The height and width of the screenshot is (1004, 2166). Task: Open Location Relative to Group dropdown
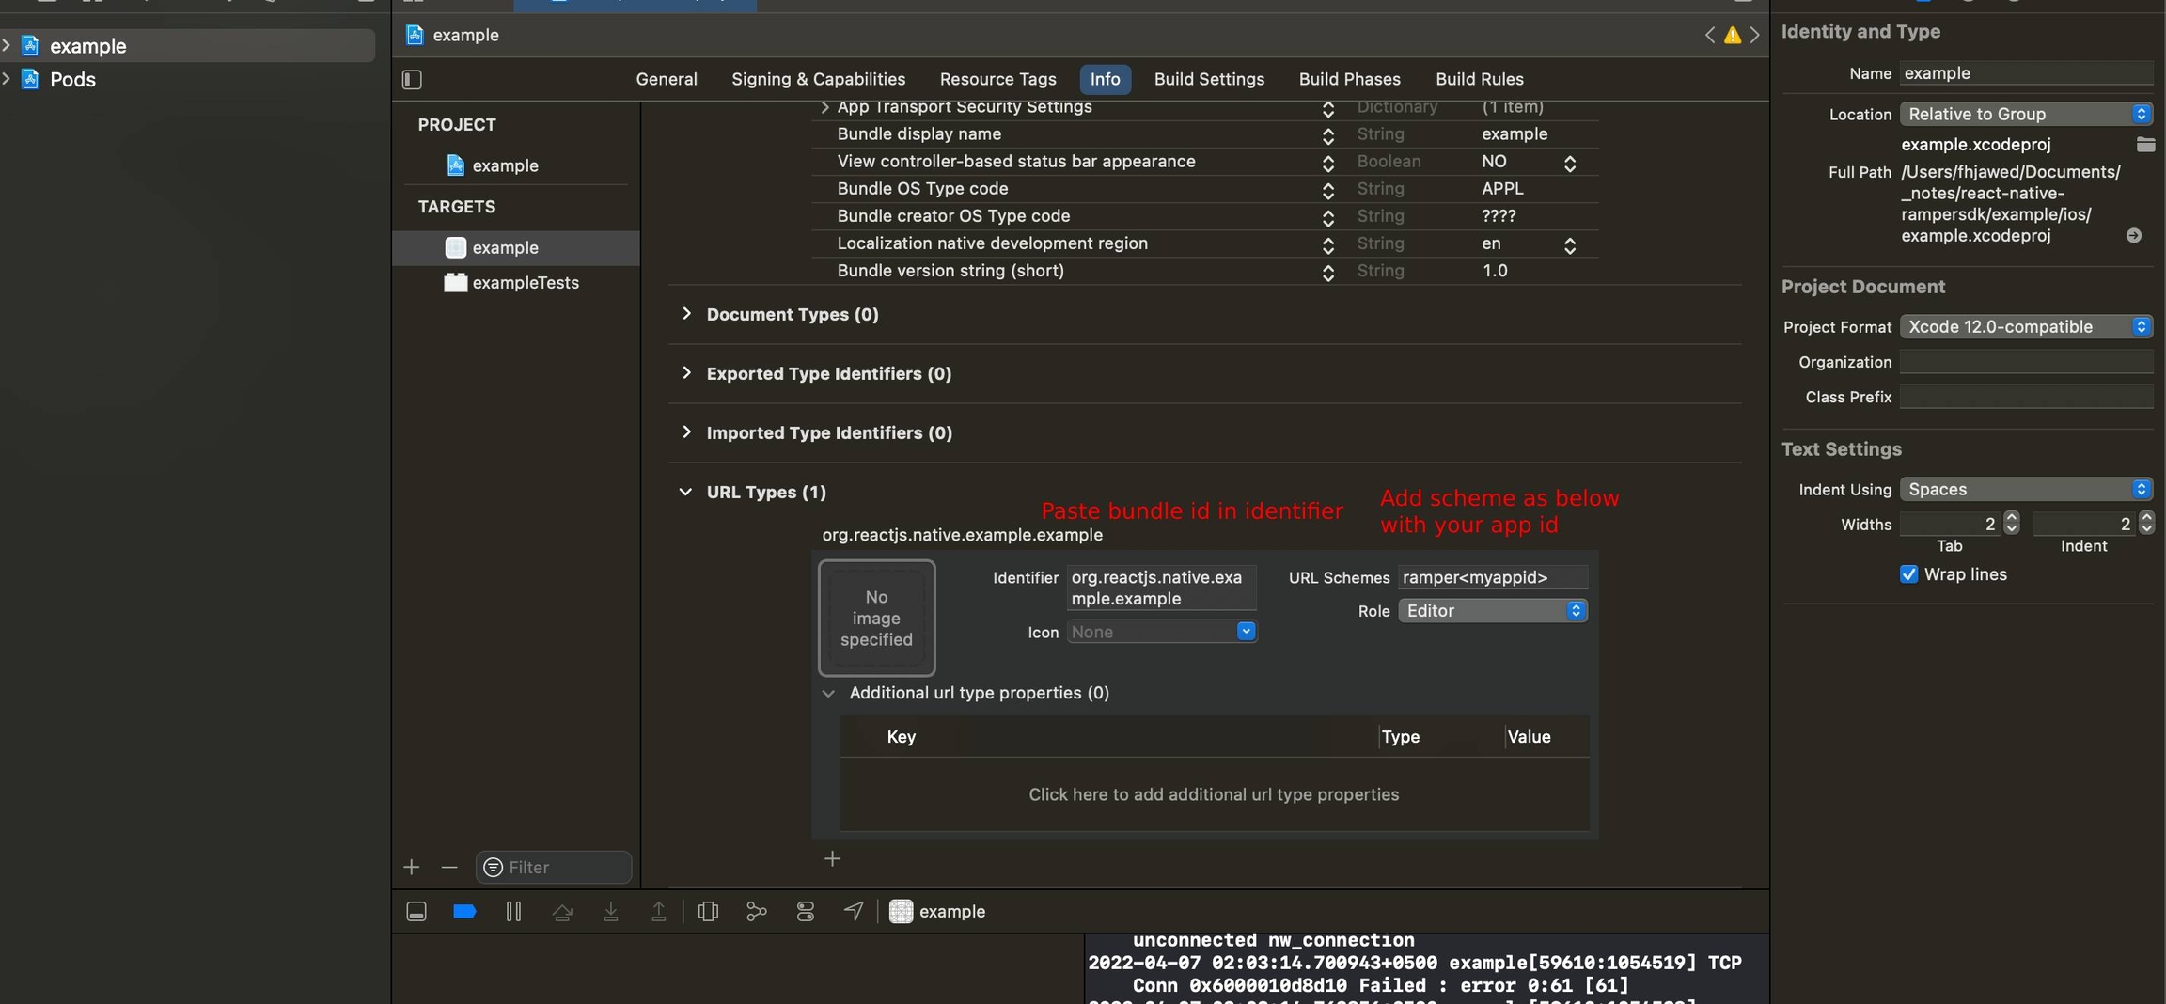[x=2026, y=114]
